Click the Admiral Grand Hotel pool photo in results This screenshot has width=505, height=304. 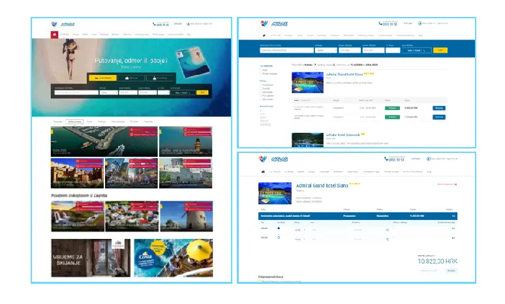pos(307,83)
